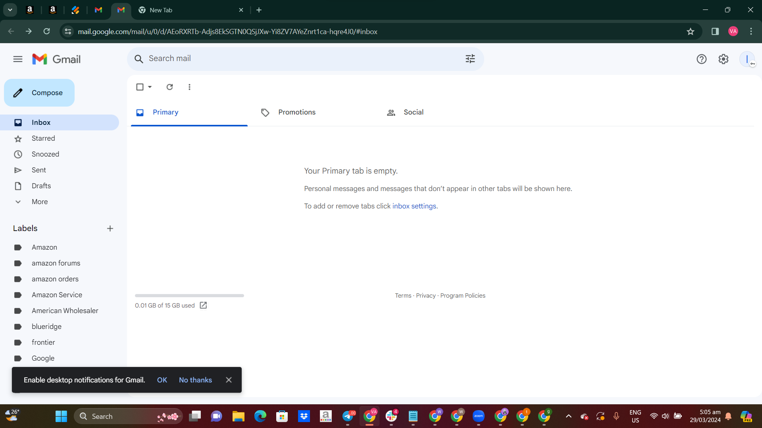Open a new Chrome tab
This screenshot has height=428, width=762.
pyautogui.click(x=259, y=10)
